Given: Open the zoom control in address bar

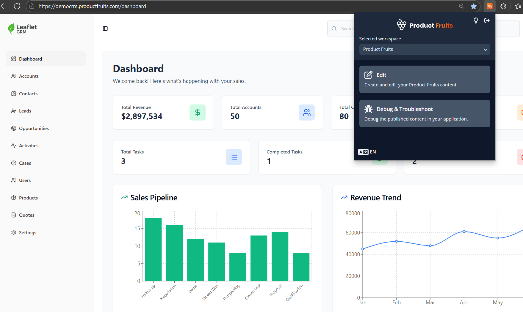Looking at the screenshot, I should [461, 6].
